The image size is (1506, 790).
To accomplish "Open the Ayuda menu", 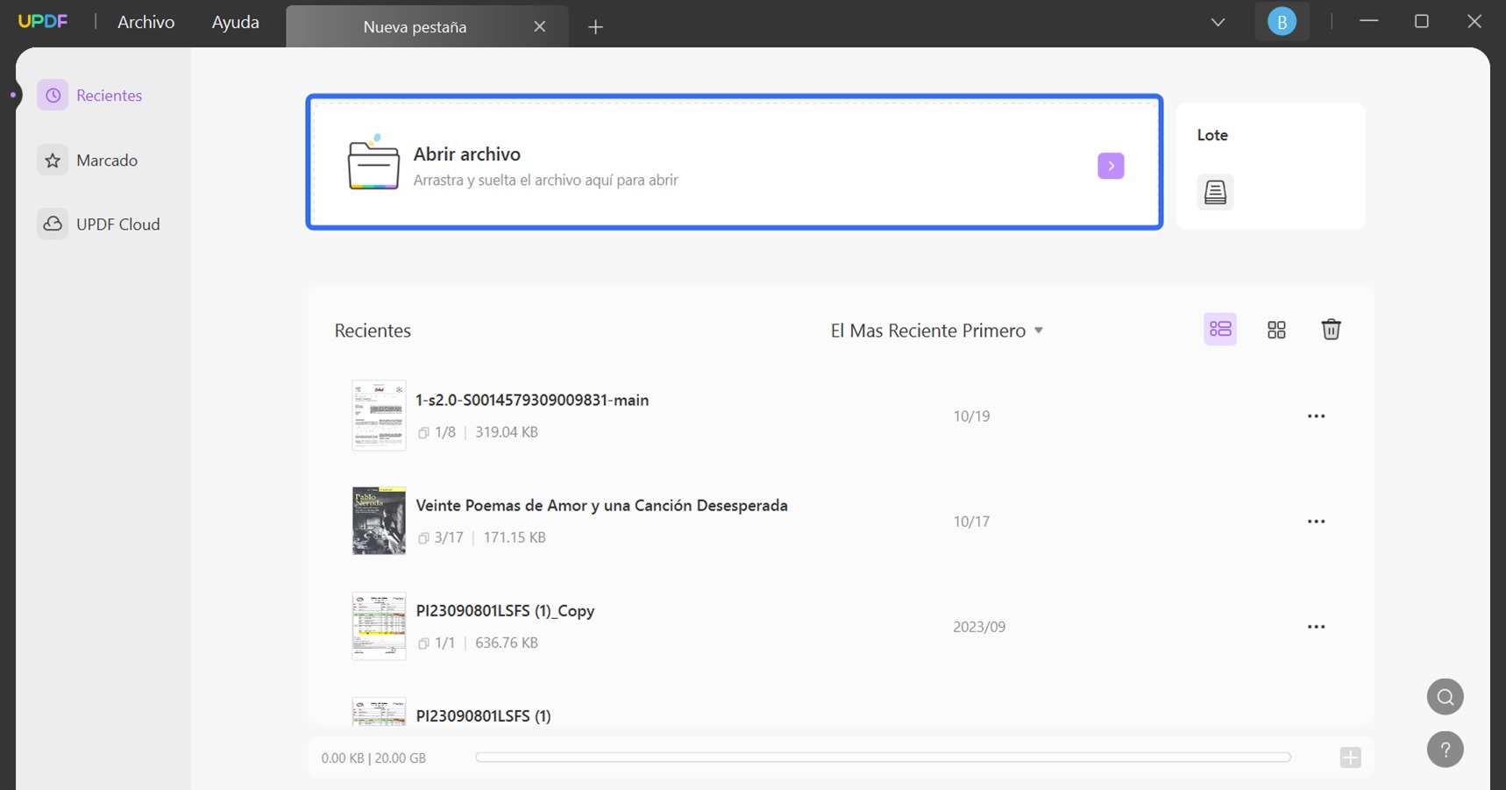I will click(x=235, y=22).
